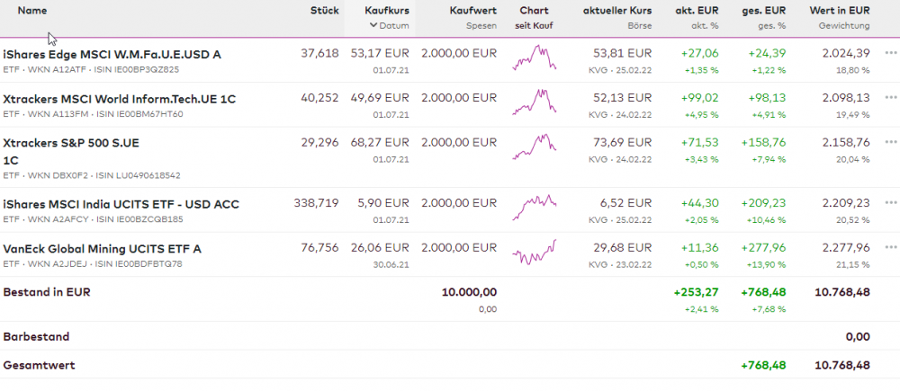Open three-dot menu for Xtrackers S&P 500 row
This screenshot has width=900, height=391.
[x=891, y=142]
